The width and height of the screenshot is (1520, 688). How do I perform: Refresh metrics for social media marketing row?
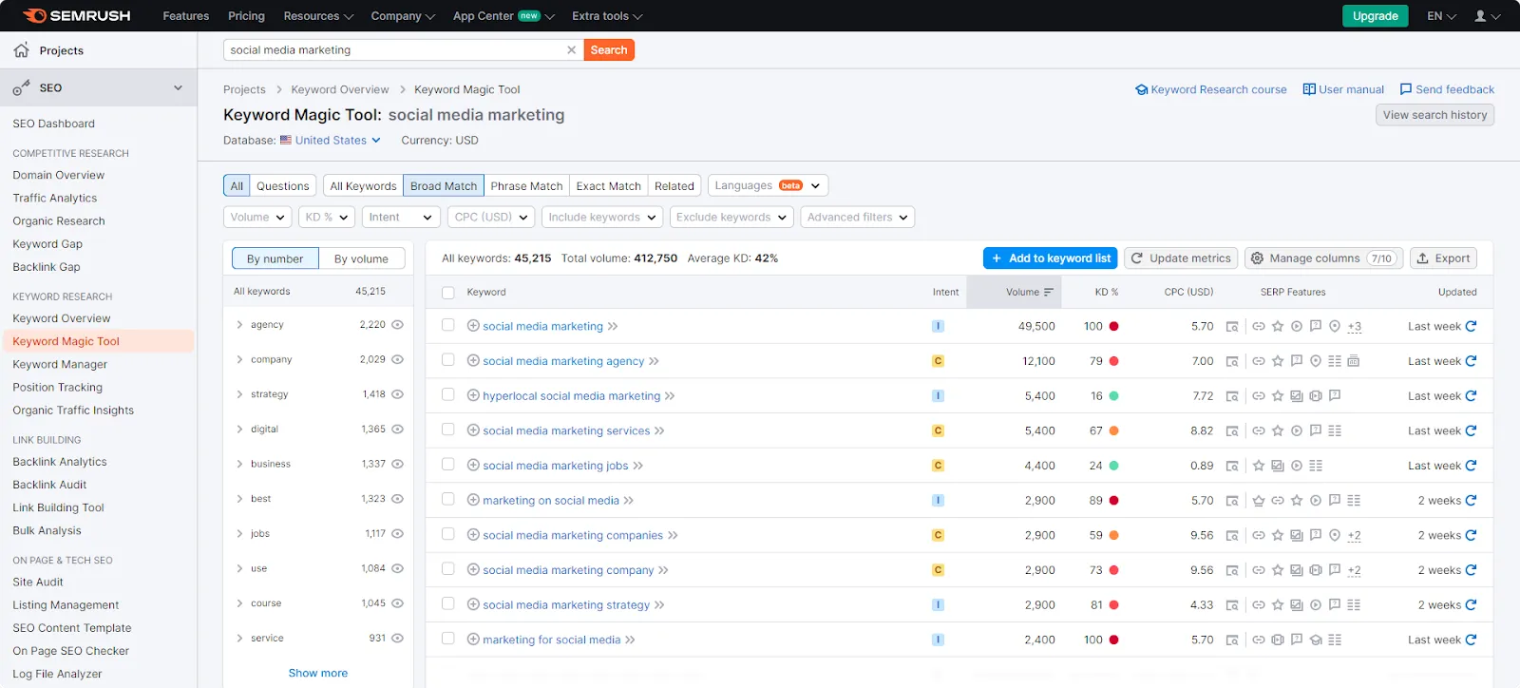[1471, 326]
